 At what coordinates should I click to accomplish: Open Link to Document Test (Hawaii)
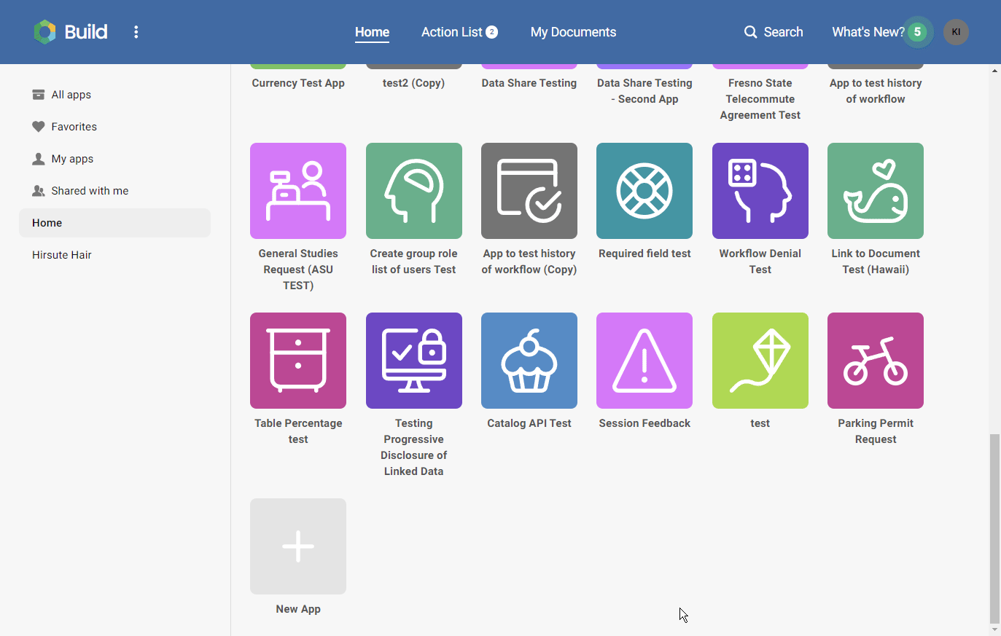(875, 191)
